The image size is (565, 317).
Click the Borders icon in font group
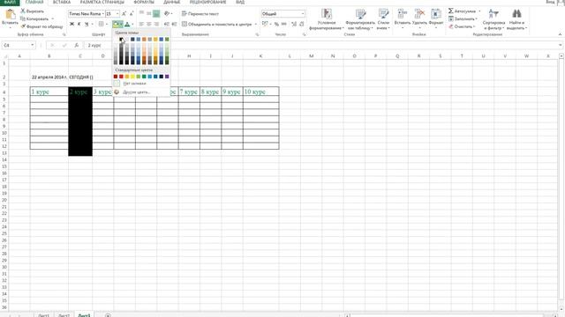point(101,24)
